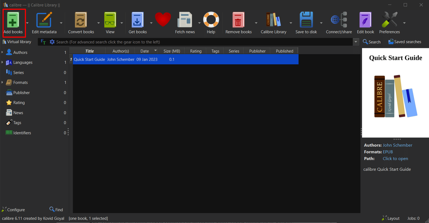This screenshot has height=223, width=429.
Task: Open search history dropdown
Action: [356, 42]
